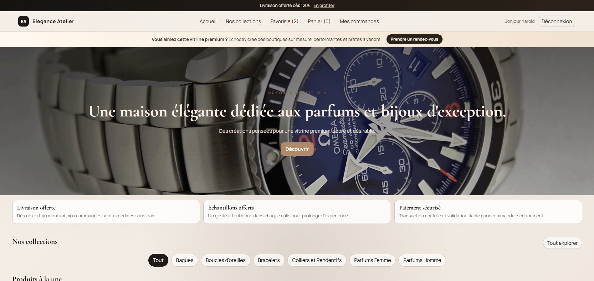The image size is (594, 281).
Task: Open the Panier (0) cart
Action: pyautogui.click(x=319, y=21)
